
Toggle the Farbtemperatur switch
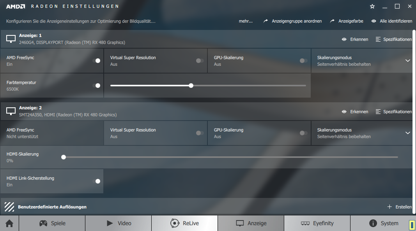tap(96, 86)
